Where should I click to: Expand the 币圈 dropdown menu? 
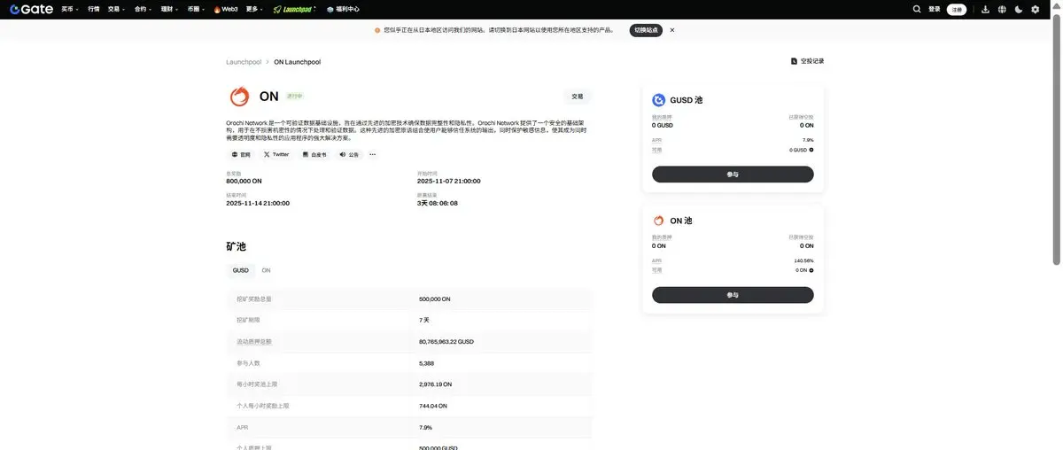(x=197, y=9)
